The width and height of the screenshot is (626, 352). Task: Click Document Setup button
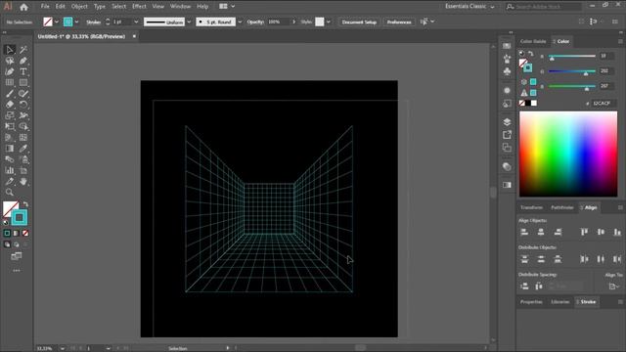click(359, 22)
